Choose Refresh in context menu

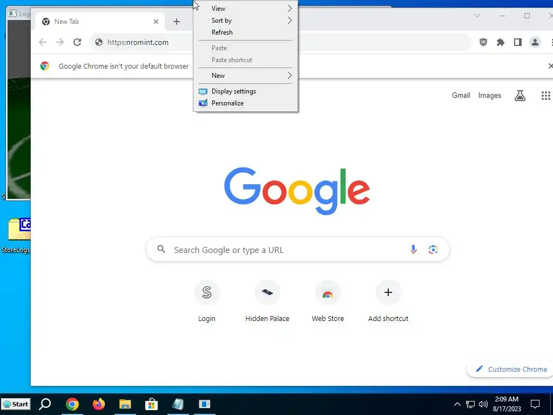[x=246, y=32]
